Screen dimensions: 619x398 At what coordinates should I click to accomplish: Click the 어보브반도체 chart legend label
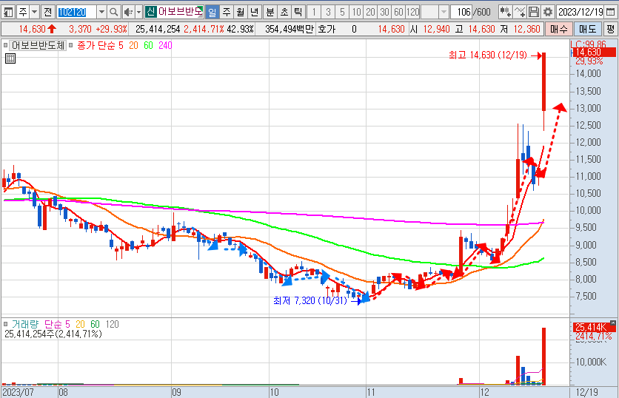[x=38, y=45]
